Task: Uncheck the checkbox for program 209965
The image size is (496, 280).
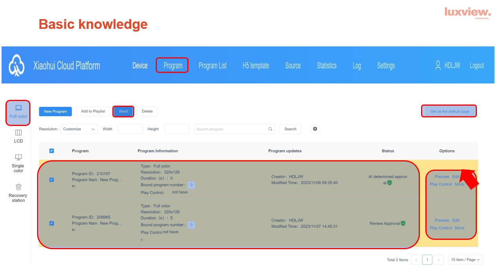Action: click(x=52, y=223)
